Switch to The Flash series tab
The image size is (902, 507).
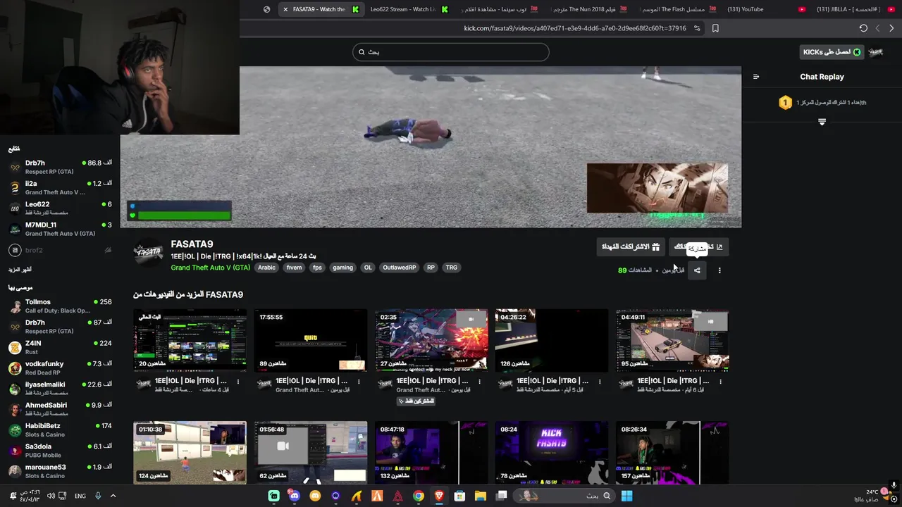[x=678, y=9]
